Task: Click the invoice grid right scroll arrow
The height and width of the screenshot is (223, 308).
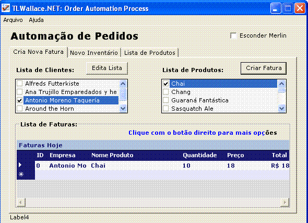Action: pyautogui.click(x=285, y=202)
